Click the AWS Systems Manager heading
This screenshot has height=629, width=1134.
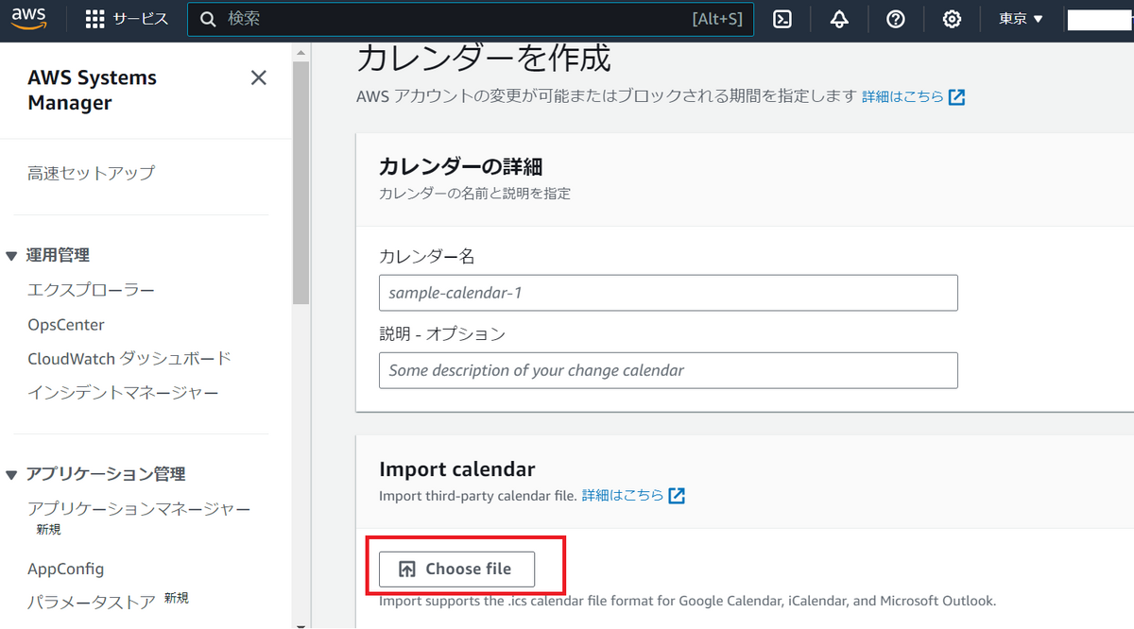[x=93, y=91]
